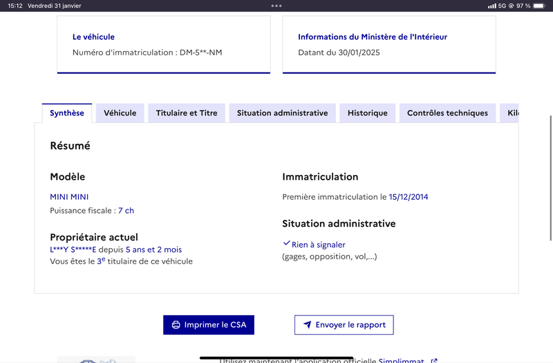The width and height of the screenshot is (553, 363).
Task: Click the 5 ans et 2 mois duration
Action: (x=153, y=250)
